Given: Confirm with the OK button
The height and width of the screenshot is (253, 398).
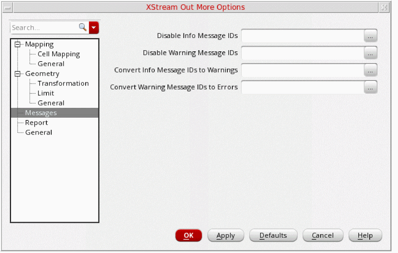Looking at the screenshot, I should click(x=189, y=235).
